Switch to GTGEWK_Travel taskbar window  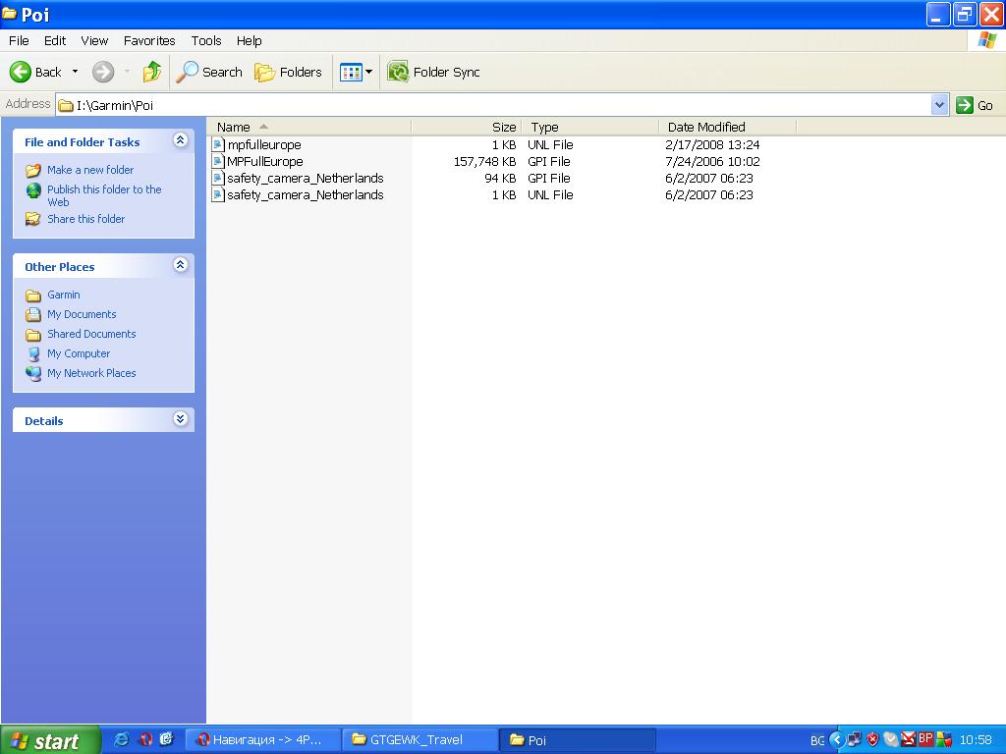[420, 740]
